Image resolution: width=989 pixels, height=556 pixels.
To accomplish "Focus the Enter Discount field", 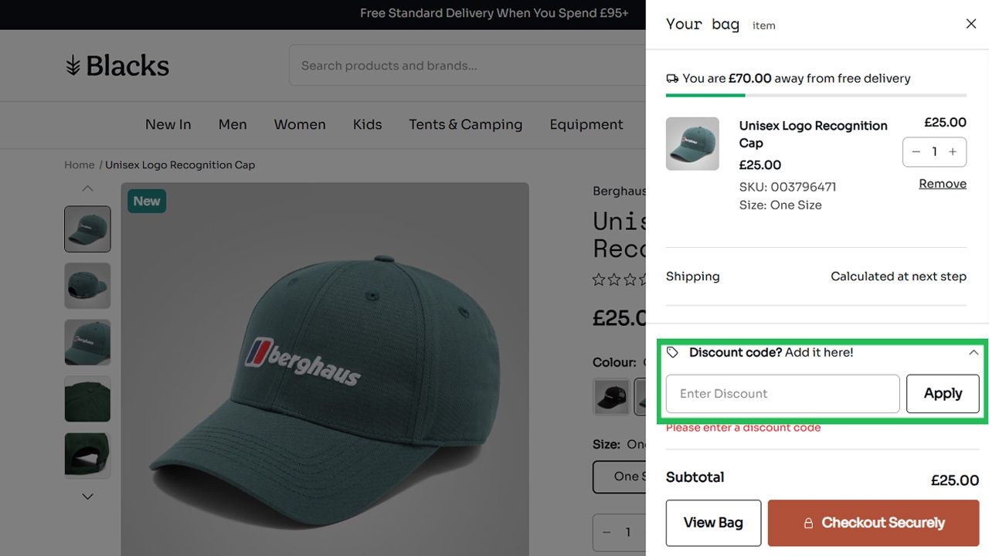I will [783, 394].
